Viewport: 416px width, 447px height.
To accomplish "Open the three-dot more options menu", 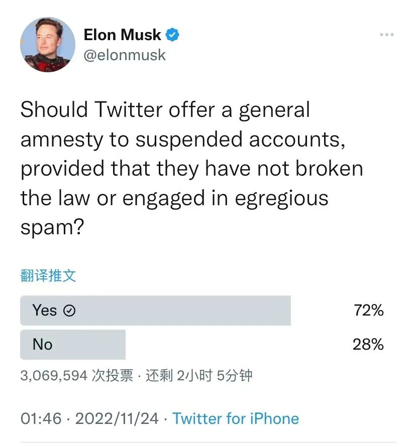I will pyautogui.click(x=386, y=35).
